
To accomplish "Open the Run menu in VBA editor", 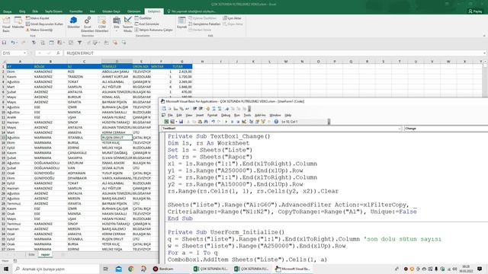I will [237, 115].
